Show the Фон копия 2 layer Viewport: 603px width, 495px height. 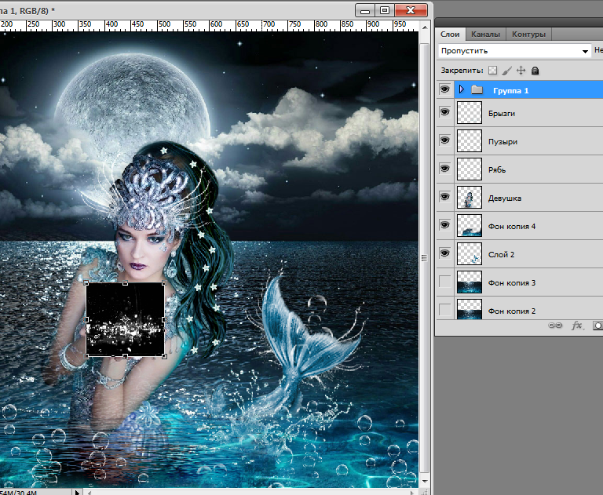[445, 311]
